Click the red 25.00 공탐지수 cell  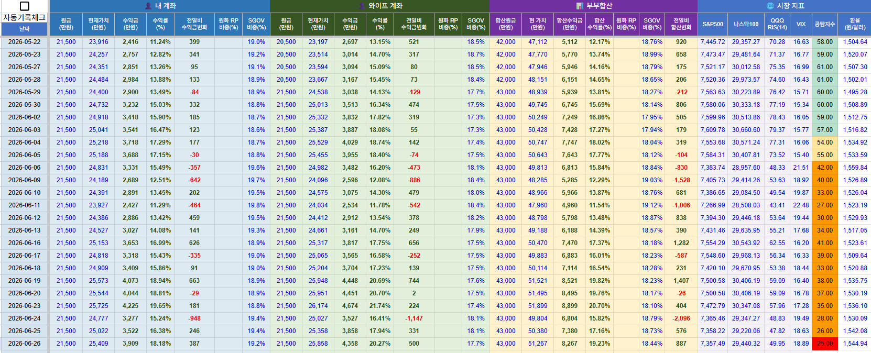pos(824,344)
